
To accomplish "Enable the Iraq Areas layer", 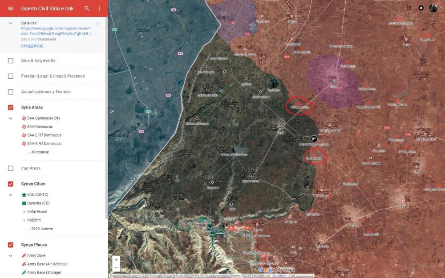I will 11,168.
